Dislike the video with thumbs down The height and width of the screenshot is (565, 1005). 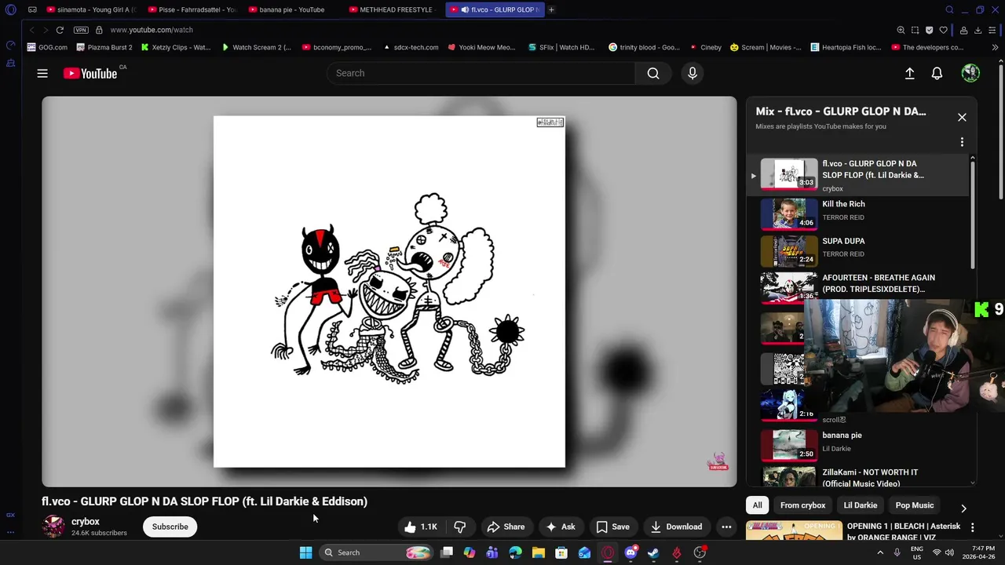click(x=460, y=527)
